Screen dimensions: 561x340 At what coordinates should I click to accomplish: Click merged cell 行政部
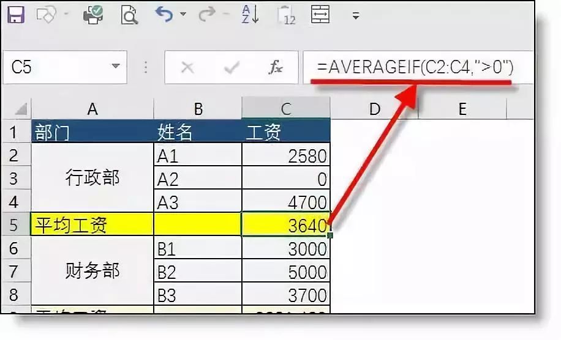[92, 178]
